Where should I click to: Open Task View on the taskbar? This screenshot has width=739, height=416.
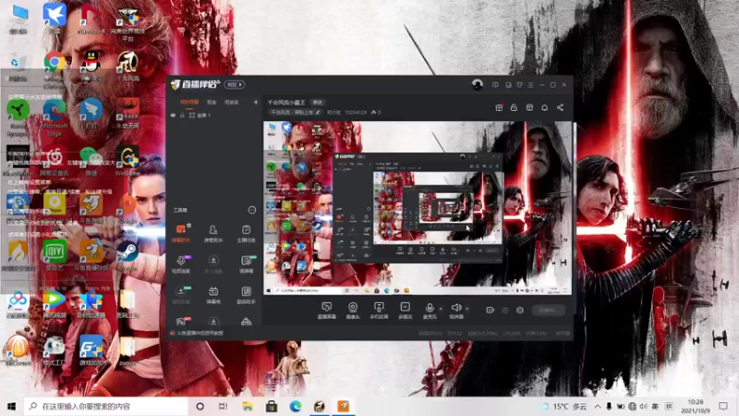coord(224,406)
